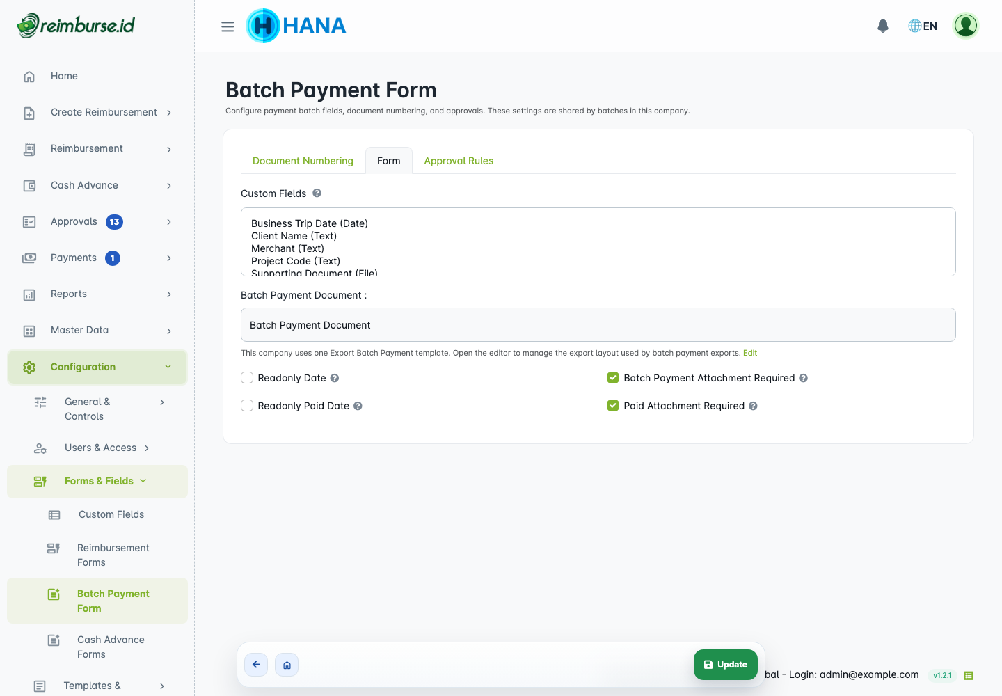Screen dimensions: 1002x696
Task: Open the notifications bell
Action: [x=883, y=26]
